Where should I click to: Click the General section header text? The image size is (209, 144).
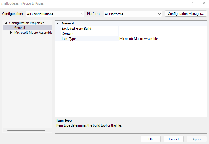pyautogui.click(x=68, y=23)
